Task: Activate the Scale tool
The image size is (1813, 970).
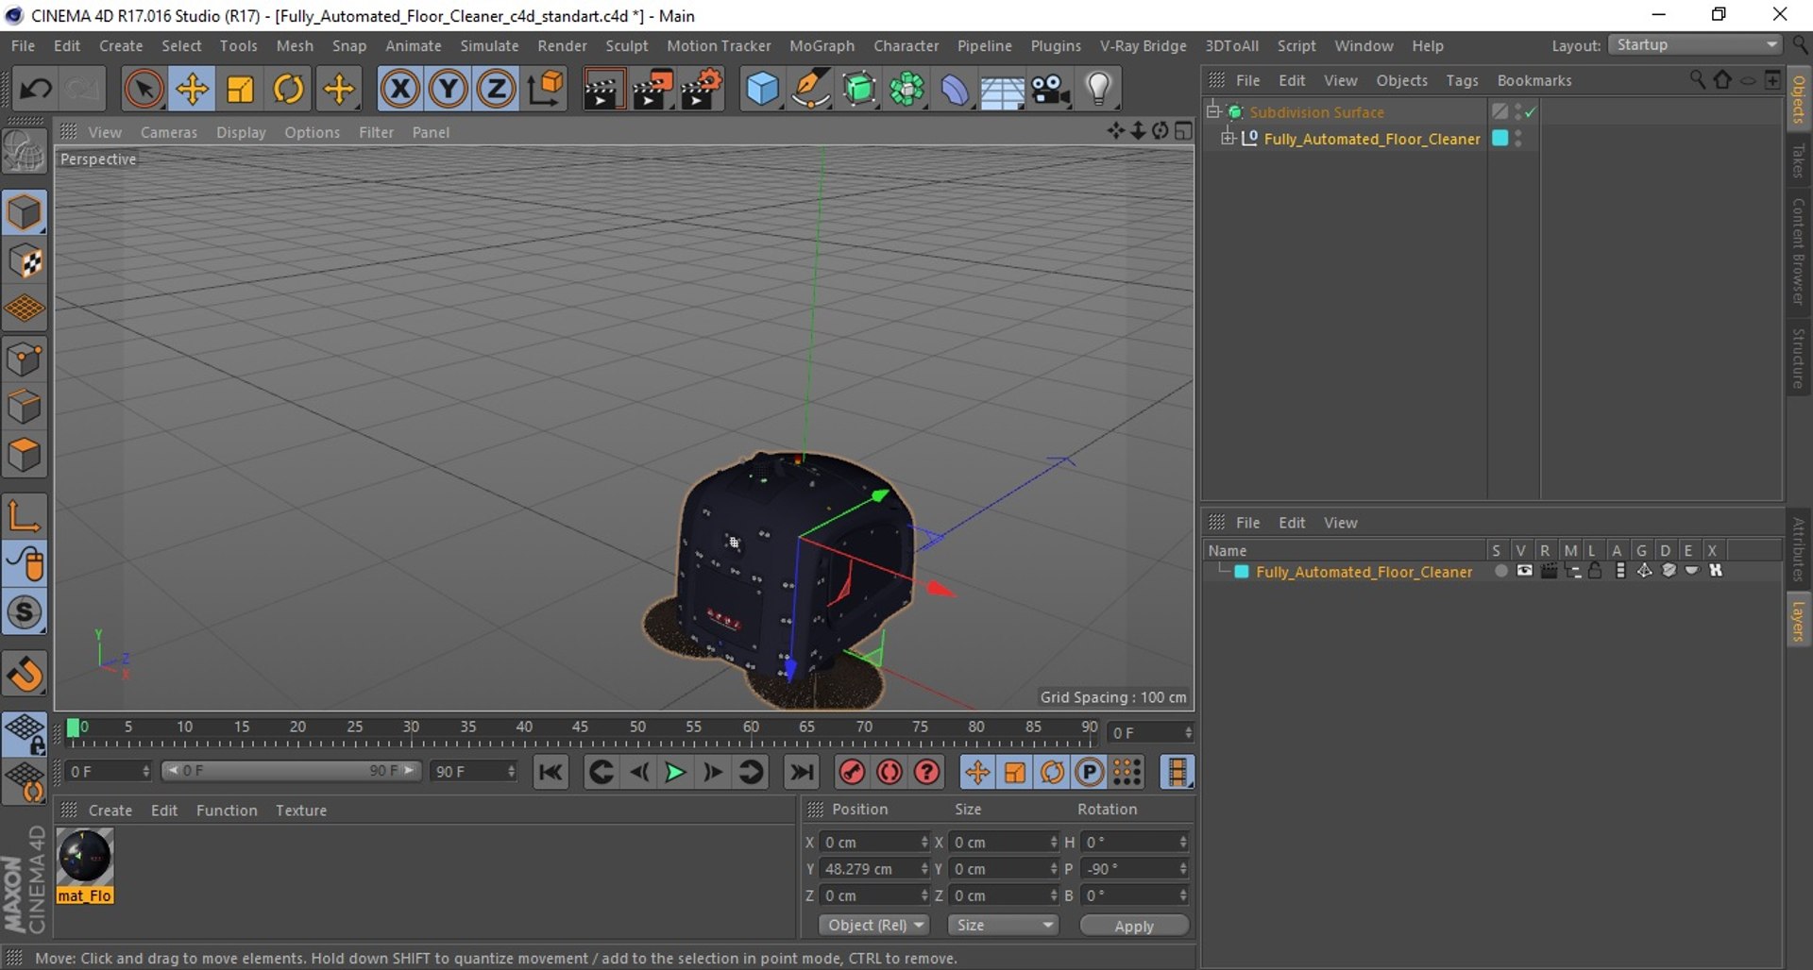Action: point(240,89)
